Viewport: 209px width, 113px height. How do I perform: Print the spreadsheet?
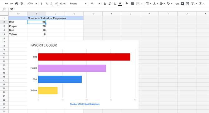coord(17,4)
